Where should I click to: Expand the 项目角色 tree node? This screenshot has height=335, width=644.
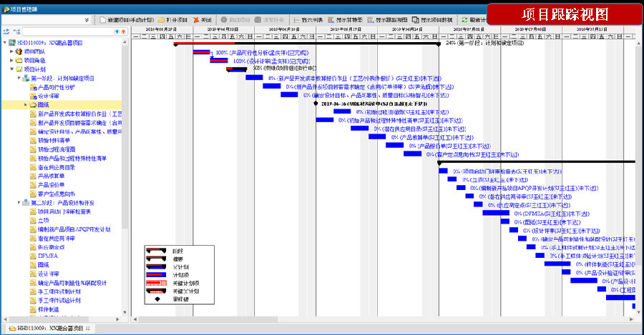[x=11, y=60]
